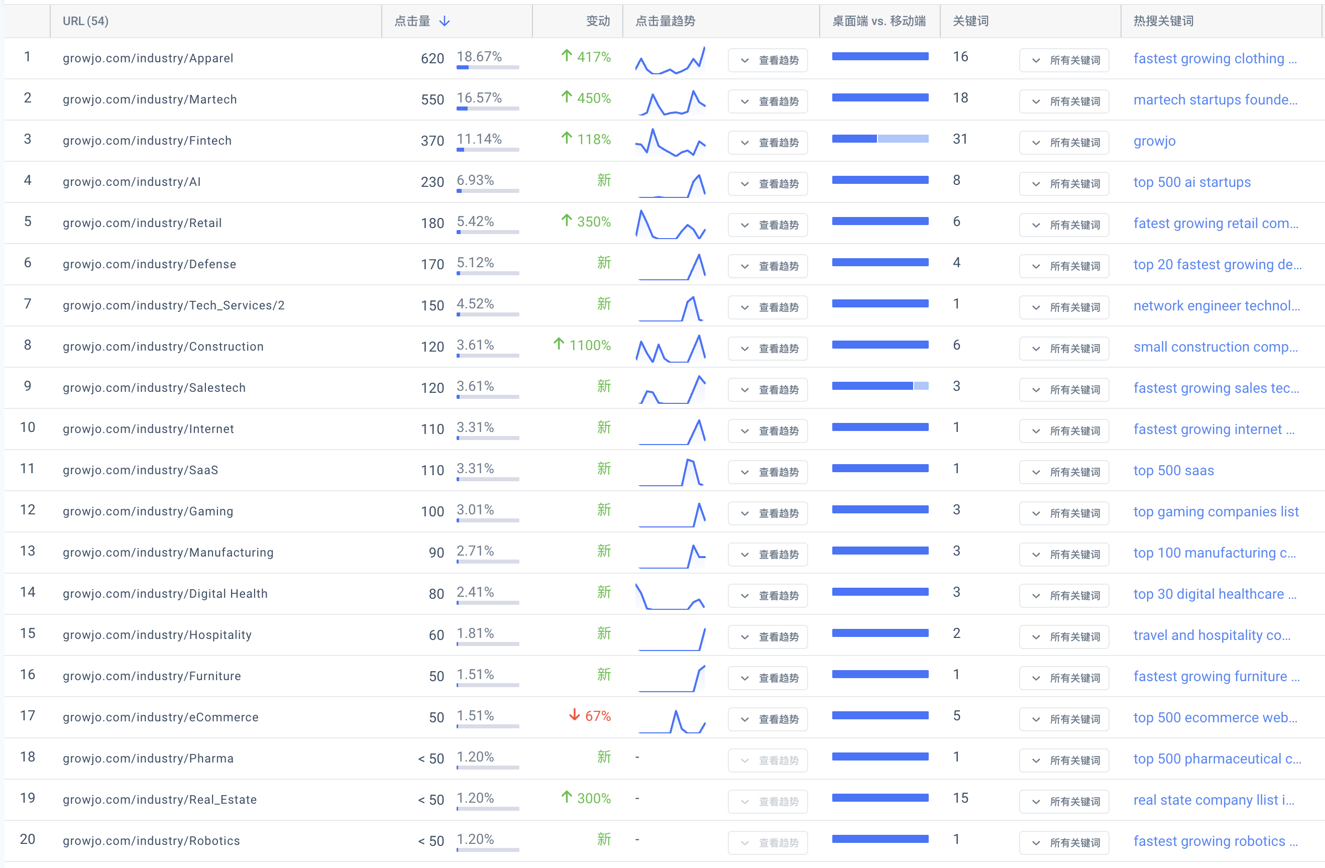Click the desktop vs mobile bar for Fintech
This screenshot has height=868, width=1325.
coord(879,139)
